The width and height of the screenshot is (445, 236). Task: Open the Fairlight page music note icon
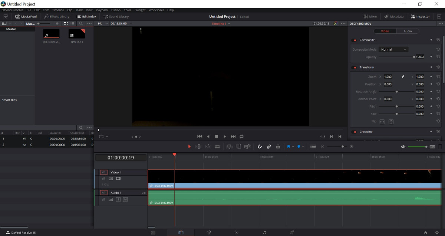(264, 232)
